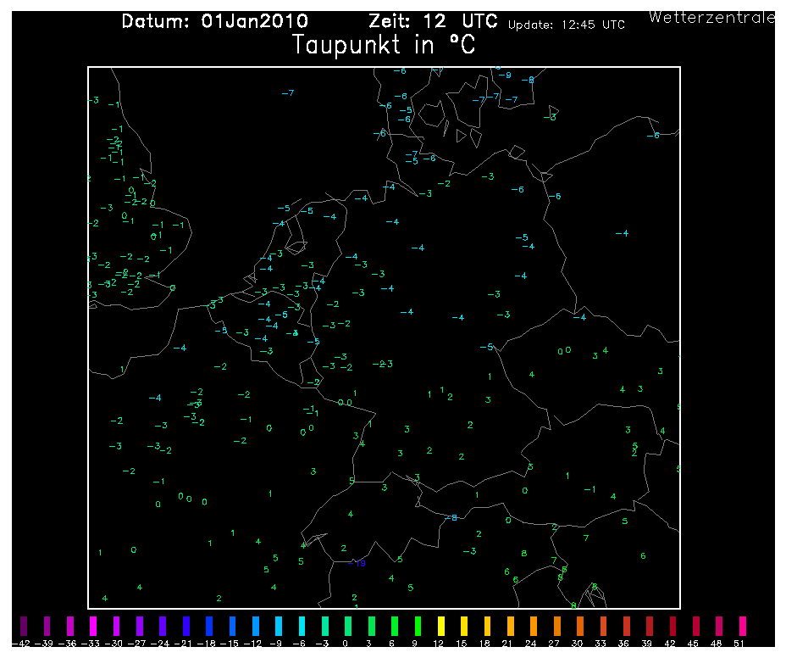Select the legend swatch labeled 33
The height and width of the screenshot is (658, 786).
pyautogui.click(x=603, y=626)
